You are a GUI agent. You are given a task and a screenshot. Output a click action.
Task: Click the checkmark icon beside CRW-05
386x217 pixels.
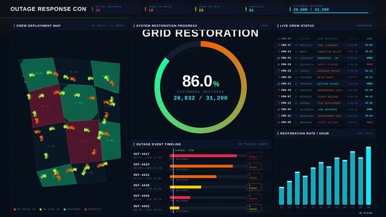coord(279,39)
